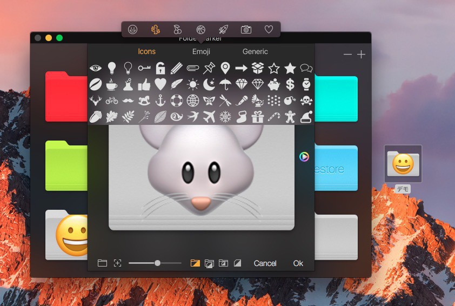
Task: Cancel the icon selection dialog
Action: click(x=265, y=263)
